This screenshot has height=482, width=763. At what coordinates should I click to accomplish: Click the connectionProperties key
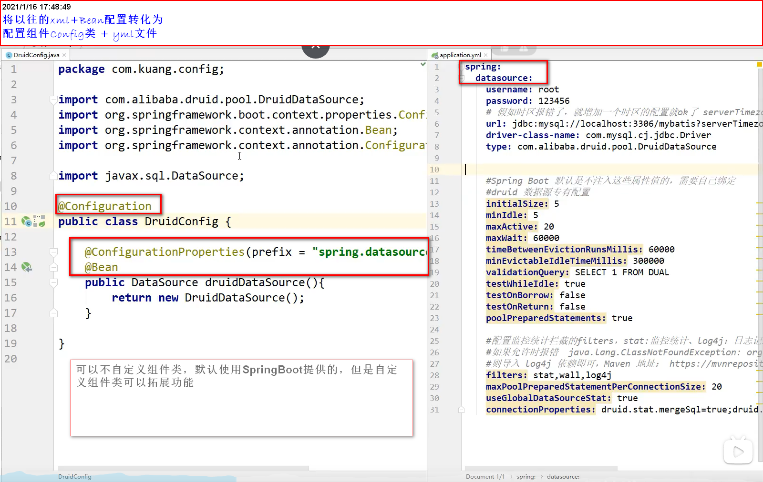coord(541,410)
